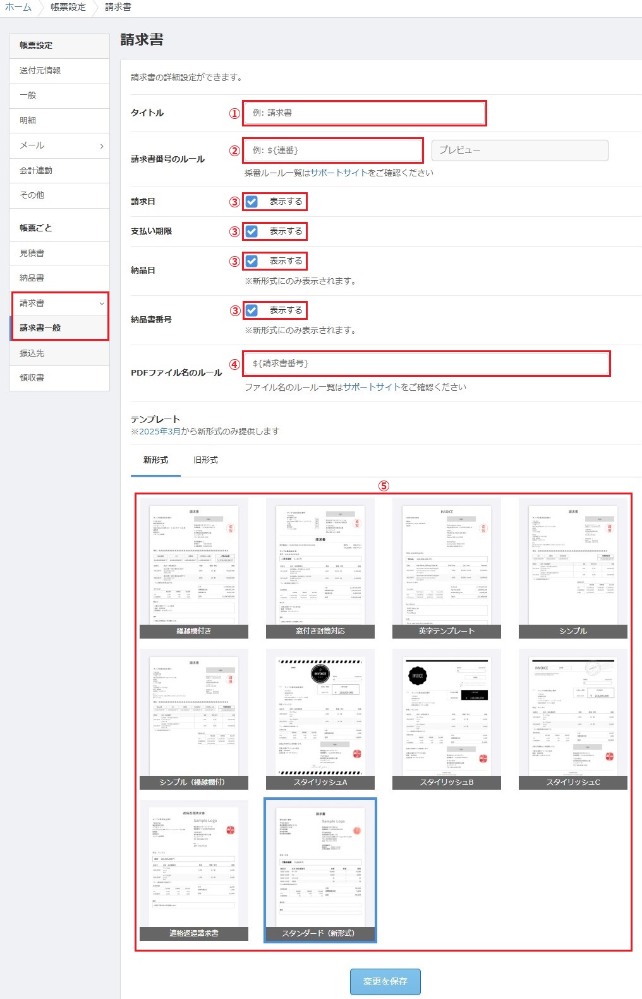Switch to the 旧形式 tab

(x=205, y=460)
